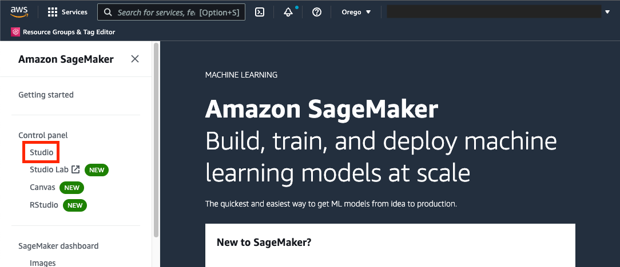Click the Services label in the top bar

pos(74,12)
